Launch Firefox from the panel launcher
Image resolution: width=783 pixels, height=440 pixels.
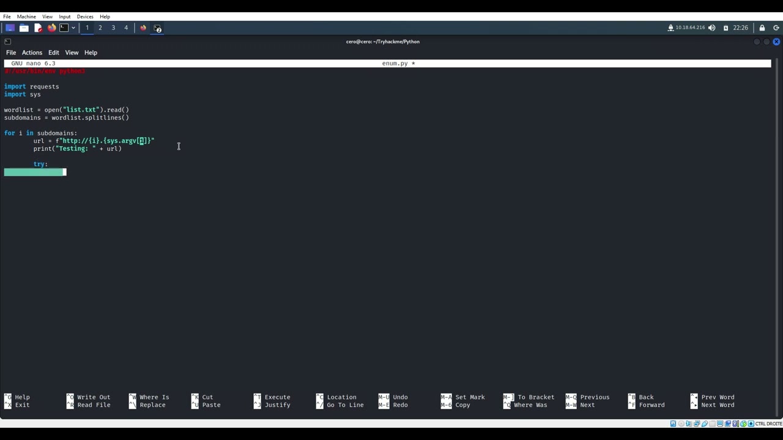tap(51, 28)
